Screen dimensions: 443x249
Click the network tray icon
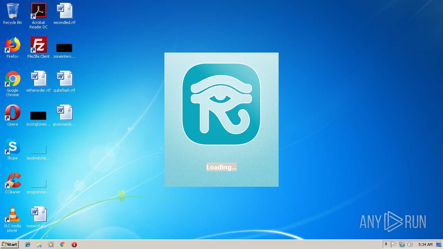(x=402, y=245)
